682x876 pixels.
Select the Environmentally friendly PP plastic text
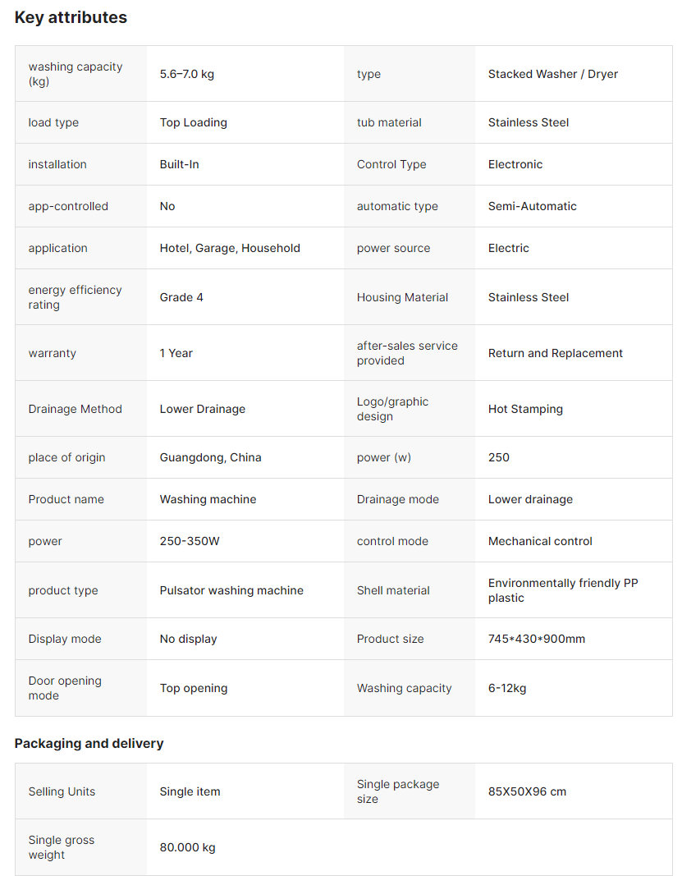562,590
